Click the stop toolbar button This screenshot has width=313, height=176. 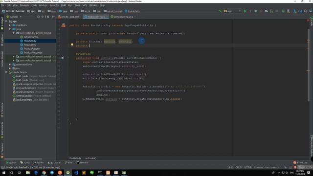pos(277,11)
